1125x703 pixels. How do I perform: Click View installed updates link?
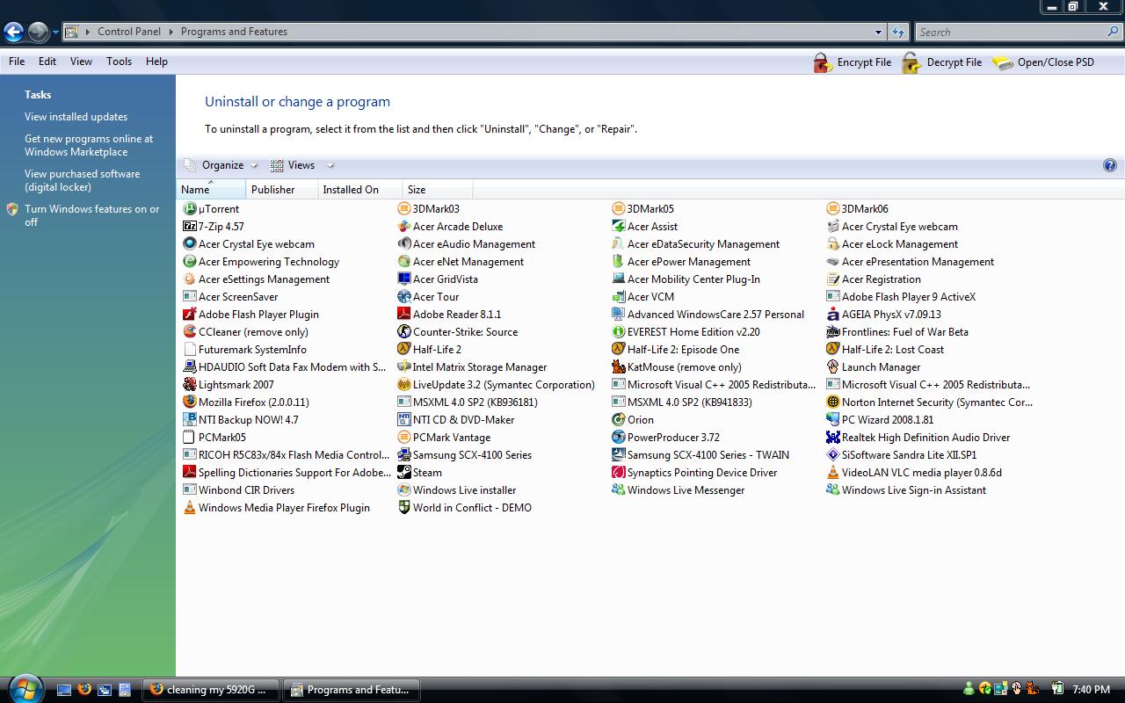click(76, 117)
